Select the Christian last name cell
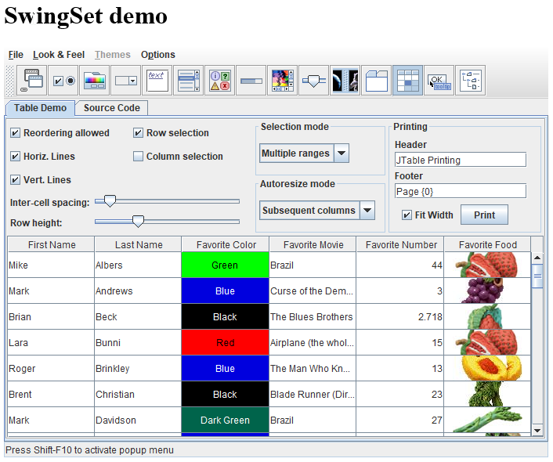The width and height of the screenshot is (553, 462). point(138,394)
